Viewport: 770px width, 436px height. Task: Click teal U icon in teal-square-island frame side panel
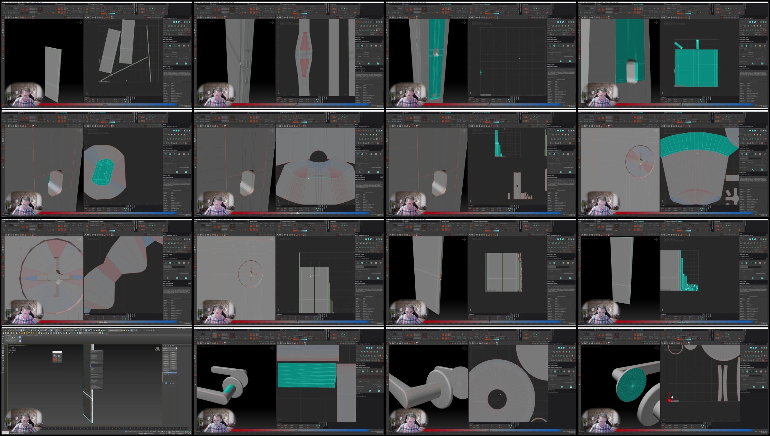753,63
